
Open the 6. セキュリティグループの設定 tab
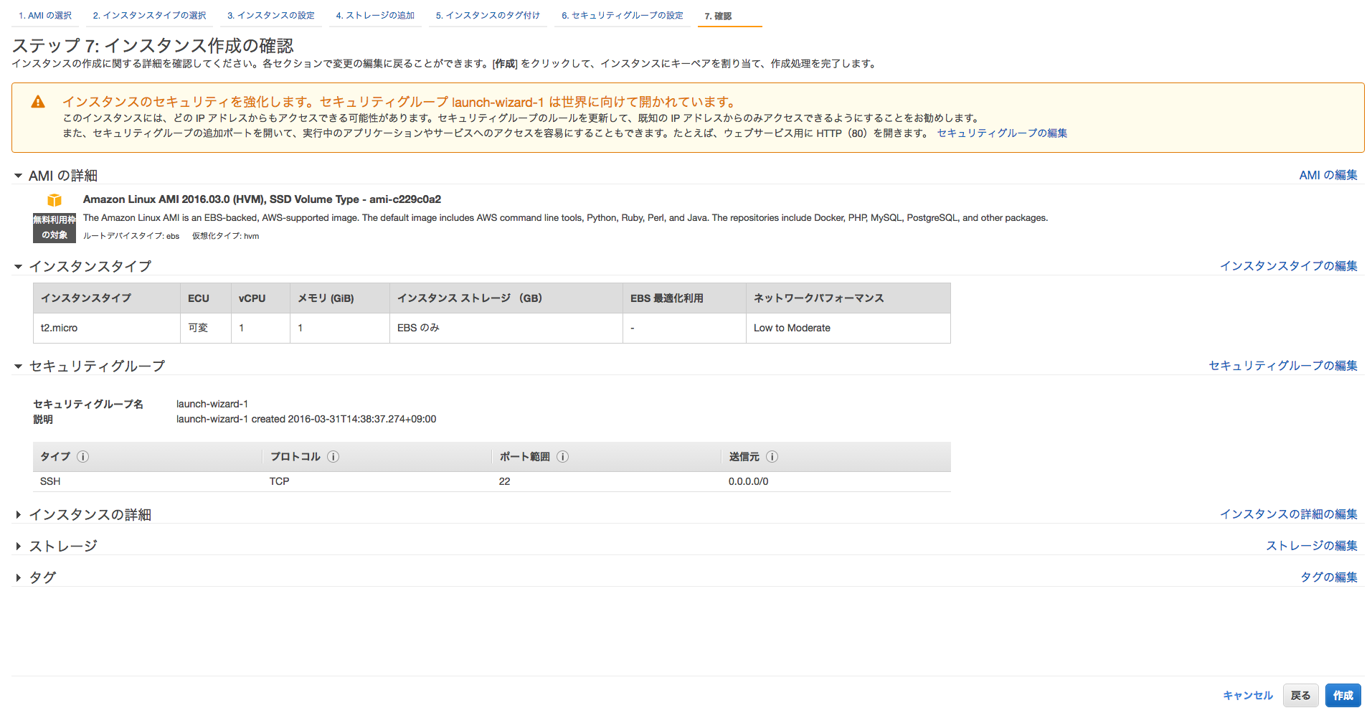[x=623, y=13]
